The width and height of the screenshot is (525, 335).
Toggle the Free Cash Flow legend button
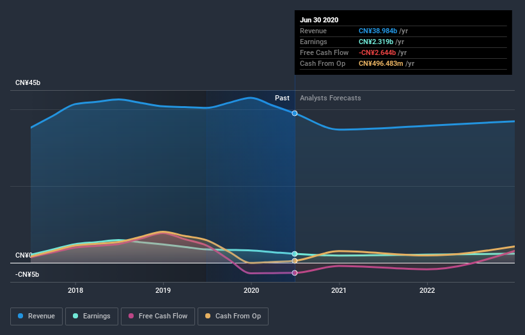(x=158, y=316)
